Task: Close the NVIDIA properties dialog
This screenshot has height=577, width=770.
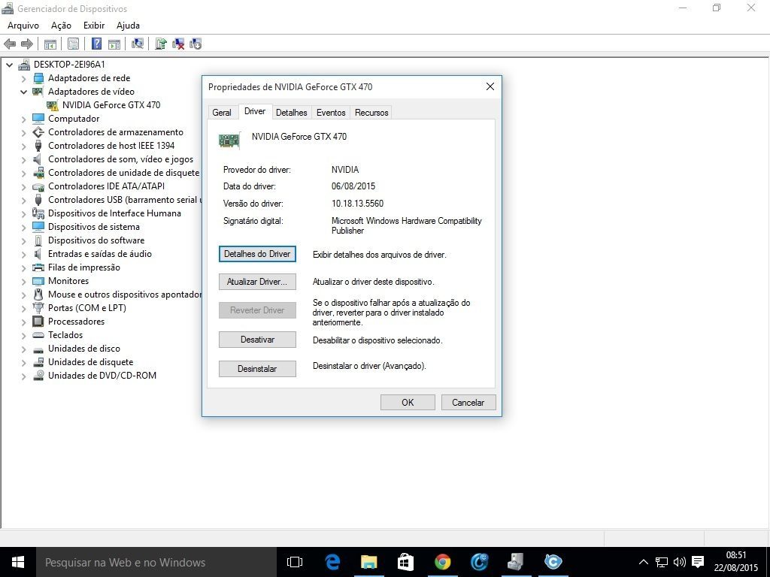Action: click(490, 87)
